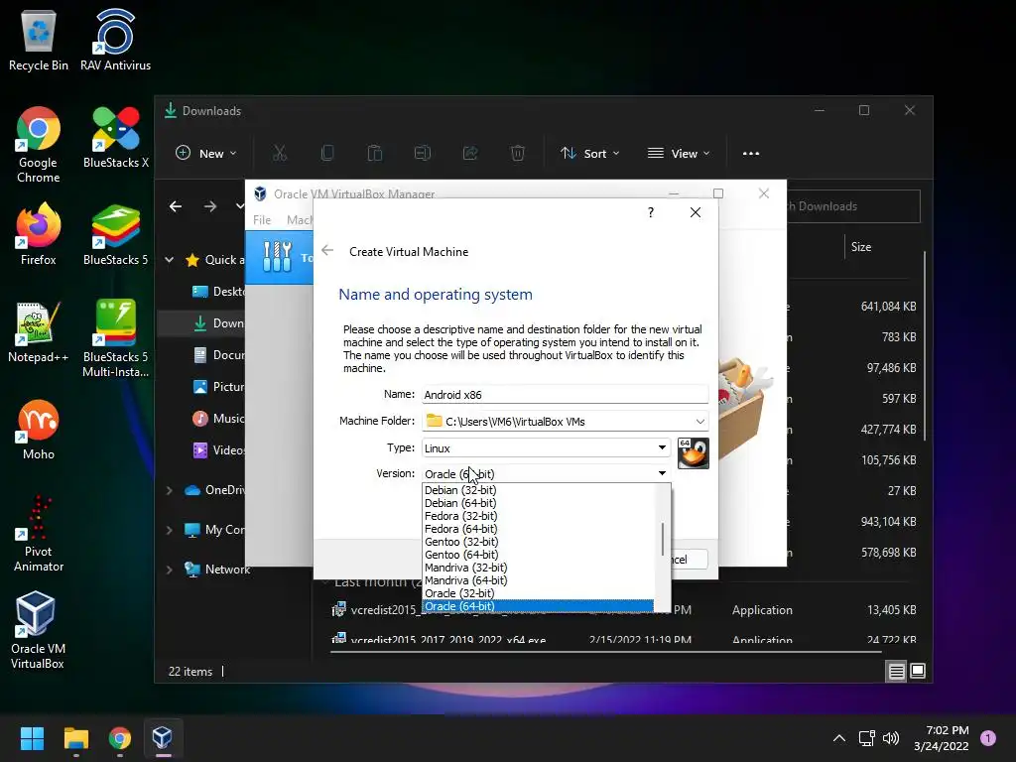The height and width of the screenshot is (762, 1016).
Task: Open the Start menu
Action: (x=32, y=738)
